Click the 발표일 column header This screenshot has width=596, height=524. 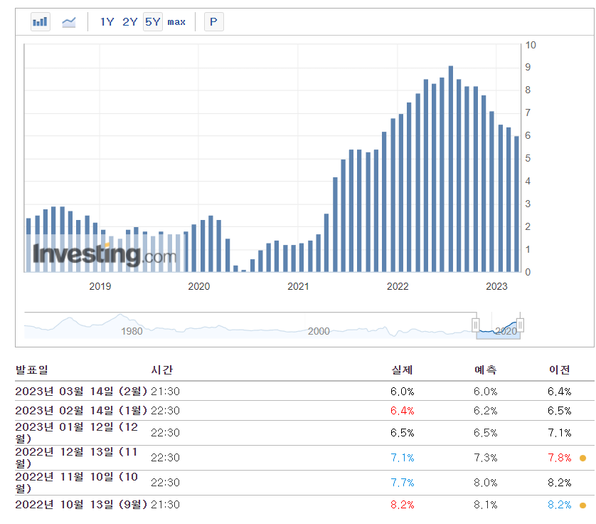pyautogui.click(x=32, y=370)
